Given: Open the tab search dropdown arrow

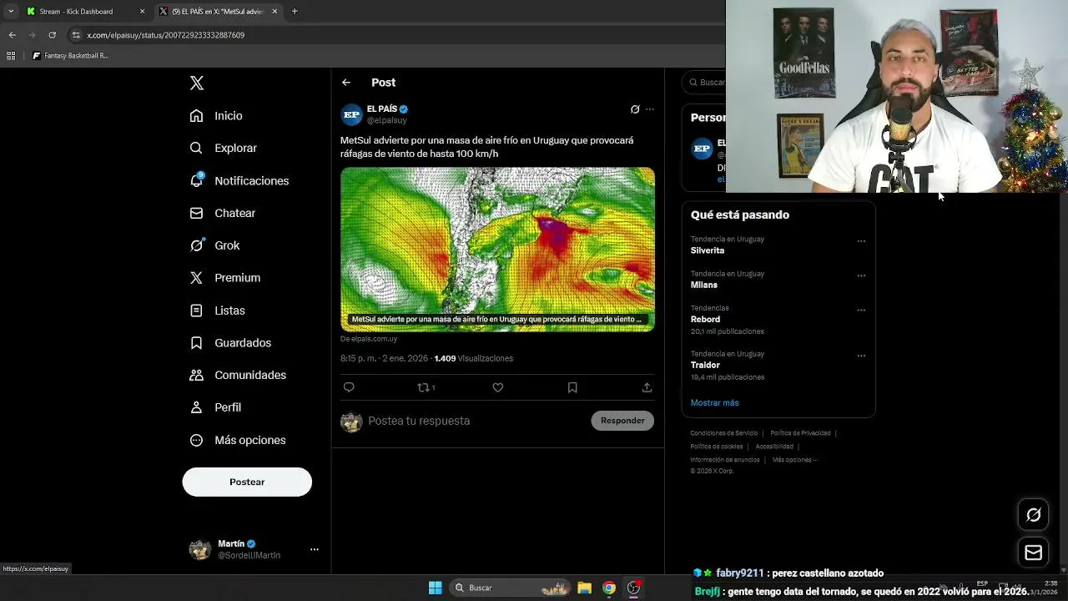Looking at the screenshot, I should coord(11,12).
